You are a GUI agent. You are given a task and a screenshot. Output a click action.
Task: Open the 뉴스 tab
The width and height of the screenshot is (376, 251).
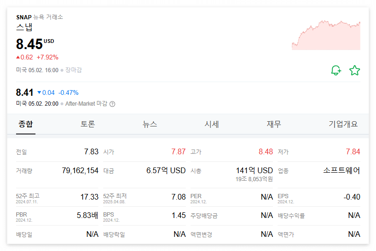tap(149, 124)
